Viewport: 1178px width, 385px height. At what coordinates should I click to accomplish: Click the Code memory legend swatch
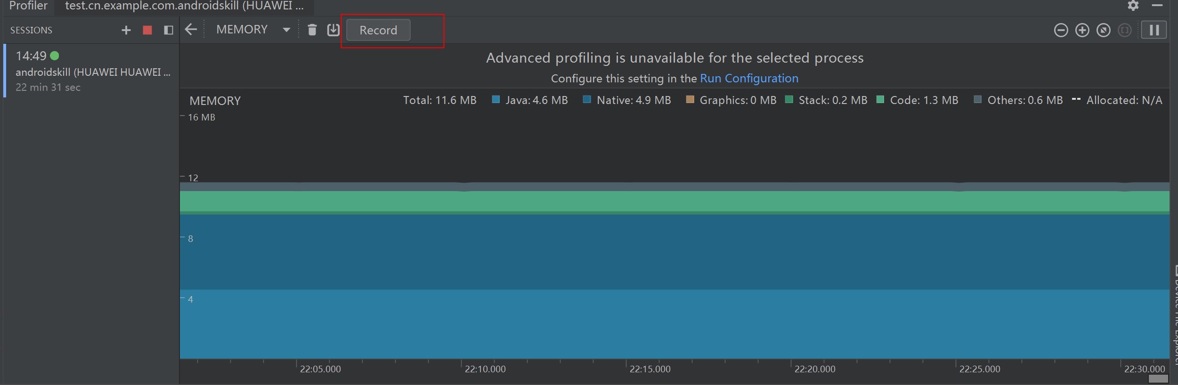pos(880,99)
